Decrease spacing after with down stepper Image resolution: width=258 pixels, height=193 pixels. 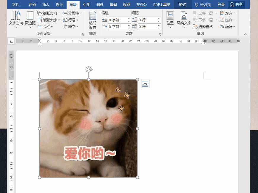[159, 28]
